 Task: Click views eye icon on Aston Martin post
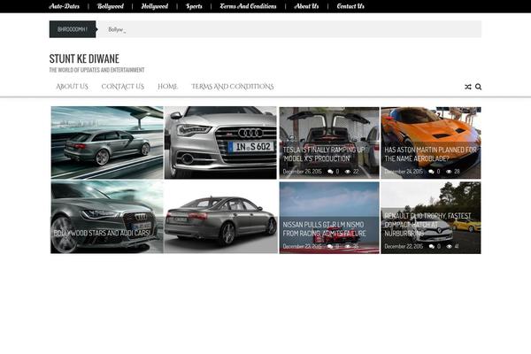(449, 172)
